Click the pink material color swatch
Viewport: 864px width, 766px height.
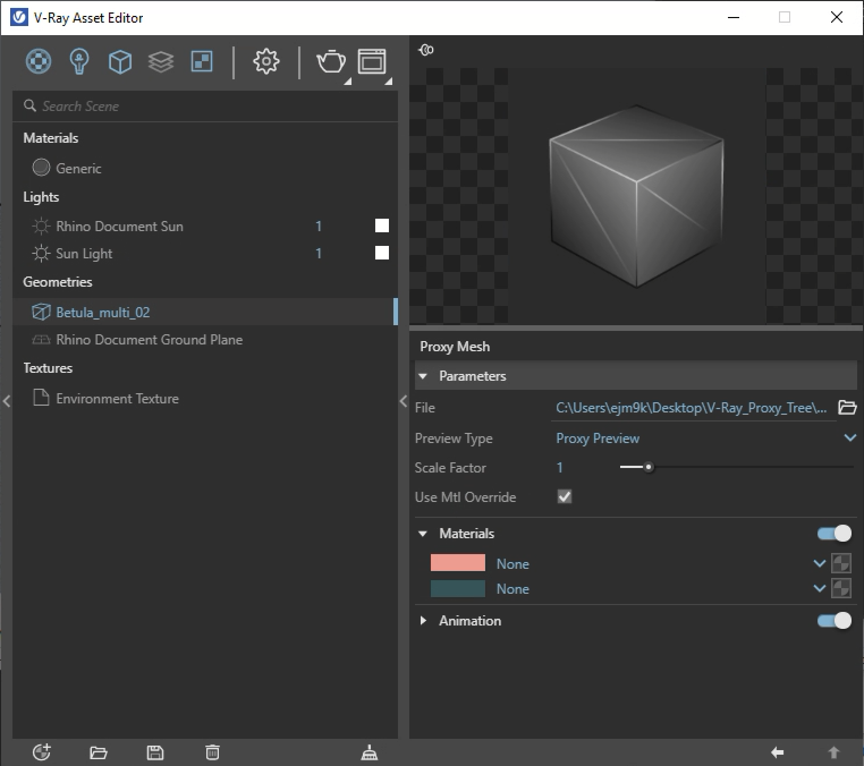pos(458,563)
